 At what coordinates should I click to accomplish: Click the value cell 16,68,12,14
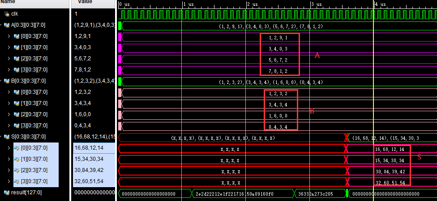click(x=94, y=148)
